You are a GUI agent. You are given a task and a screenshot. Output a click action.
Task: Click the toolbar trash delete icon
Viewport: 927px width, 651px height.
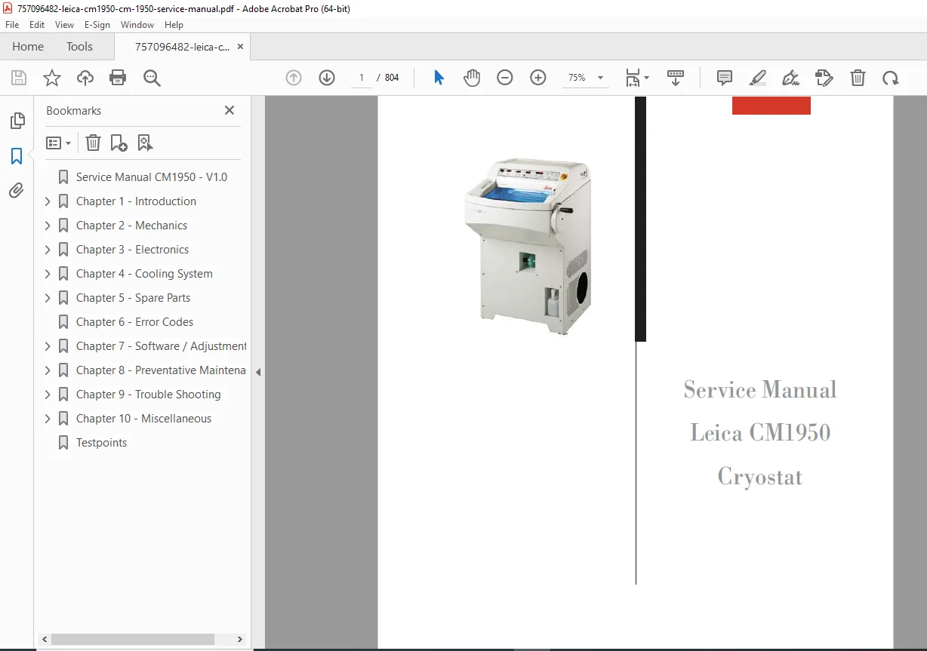click(x=858, y=78)
